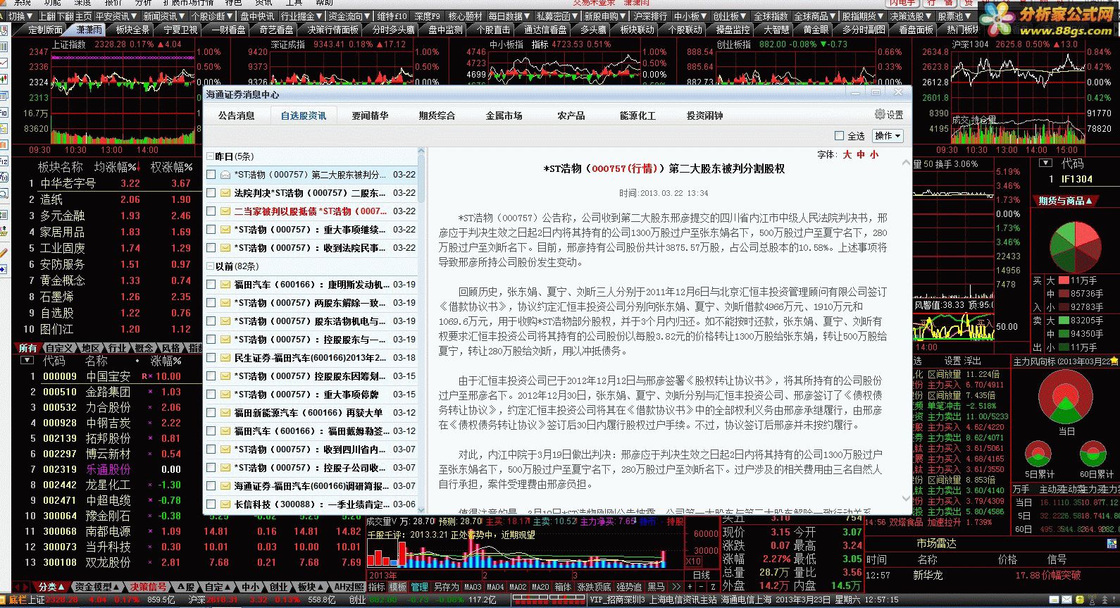Click envelope icon of 民生证券-福田汽车 row
Viewport: 1120px width, 608px height.
[225, 358]
